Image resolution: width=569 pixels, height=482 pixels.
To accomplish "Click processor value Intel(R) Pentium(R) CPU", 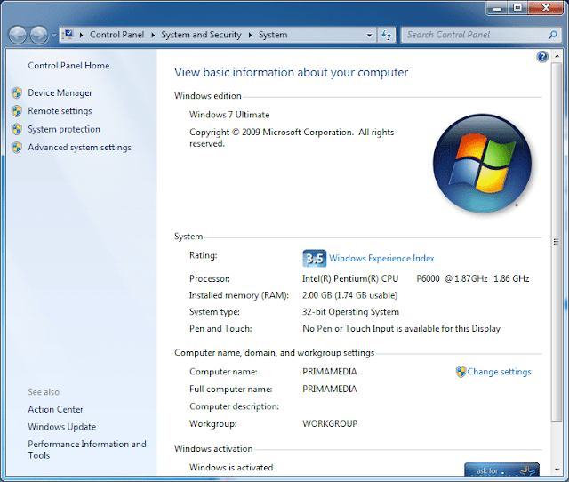I will point(350,278).
